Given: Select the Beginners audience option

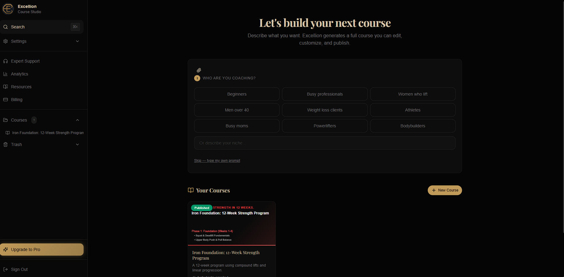Looking at the screenshot, I should [237, 94].
